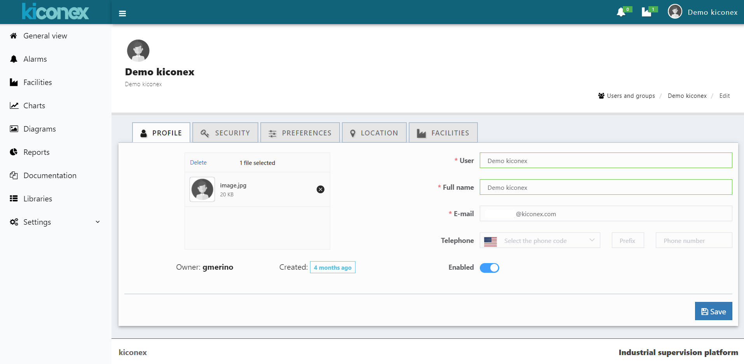
Task: Switch to the Preferences tab
Action: coord(300,133)
